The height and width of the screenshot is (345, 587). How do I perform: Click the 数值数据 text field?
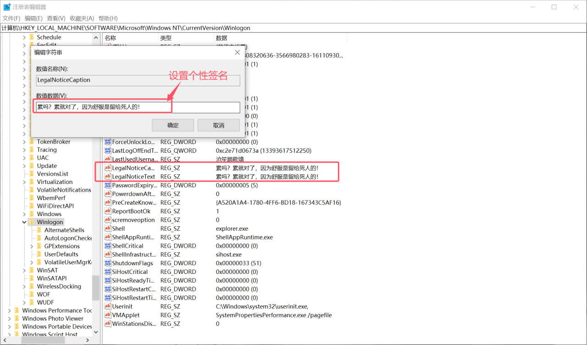point(138,107)
